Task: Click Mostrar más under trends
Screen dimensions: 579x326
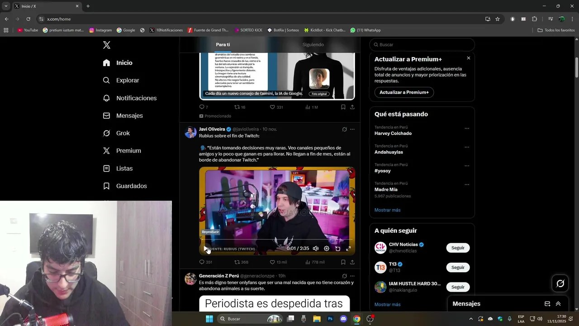Action: tap(388, 210)
